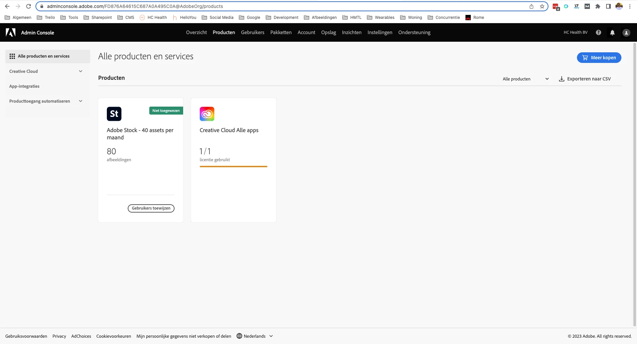Open the Sharepoint bookmarks folder
Screen dimensions: 637x344
click(98, 18)
